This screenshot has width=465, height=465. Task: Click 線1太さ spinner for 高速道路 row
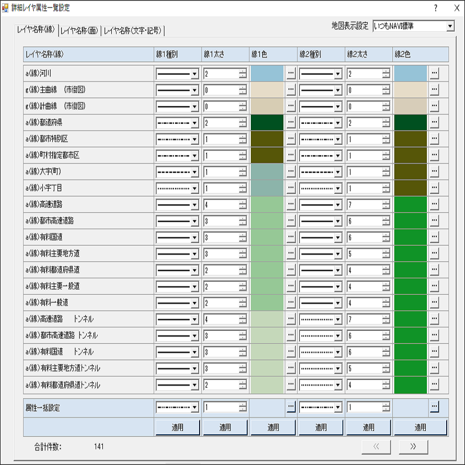click(242, 204)
